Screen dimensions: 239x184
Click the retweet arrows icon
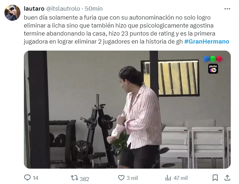click(74, 178)
